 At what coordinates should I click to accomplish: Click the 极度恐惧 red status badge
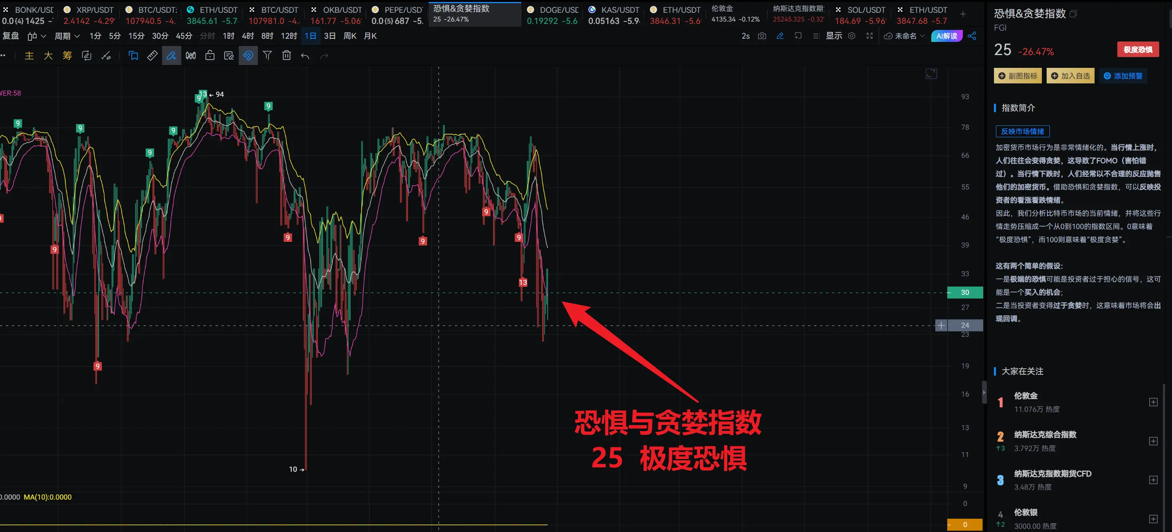pyautogui.click(x=1138, y=49)
